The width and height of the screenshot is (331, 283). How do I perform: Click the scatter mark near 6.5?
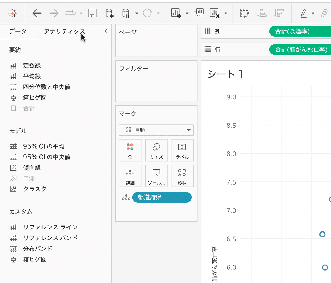pos(322,234)
